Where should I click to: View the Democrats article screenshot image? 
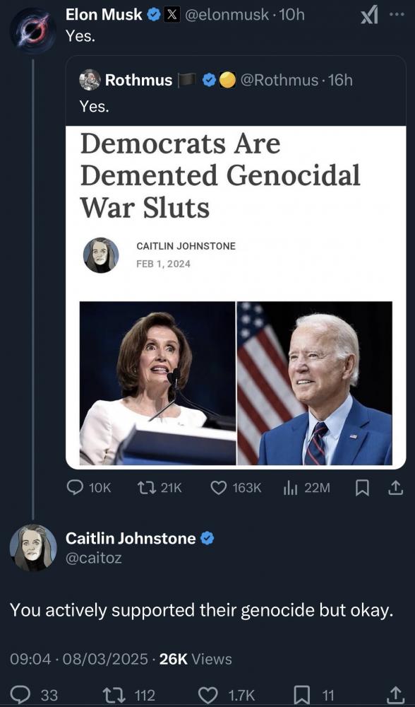(x=236, y=297)
